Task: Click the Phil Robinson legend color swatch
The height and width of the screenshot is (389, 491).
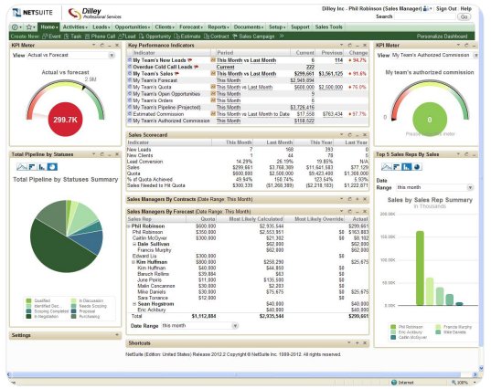Action: tap(393, 327)
